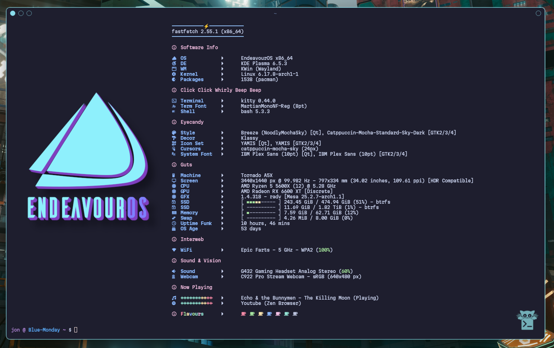The image size is (554, 348).
Task: Click the Decor row paint roller icon
Action: tap(174, 138)
